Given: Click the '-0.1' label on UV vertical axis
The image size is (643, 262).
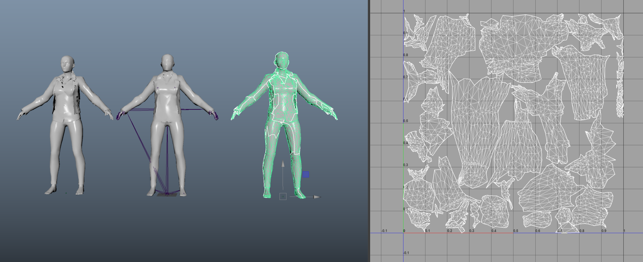Looking at the screenshot, I should click(x=406, y=253).
